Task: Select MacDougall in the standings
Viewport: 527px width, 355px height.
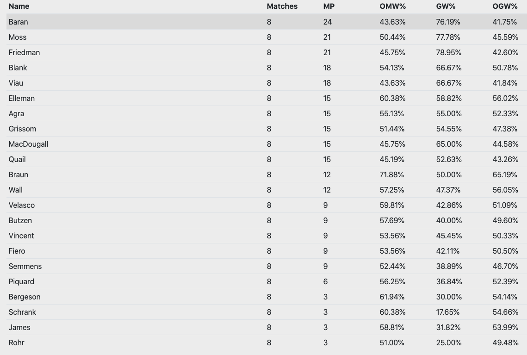Action: pyautogui.click(x=28, y=144)
